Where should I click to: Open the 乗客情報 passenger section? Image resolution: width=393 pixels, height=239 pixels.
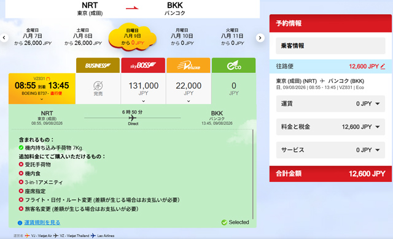330,46
